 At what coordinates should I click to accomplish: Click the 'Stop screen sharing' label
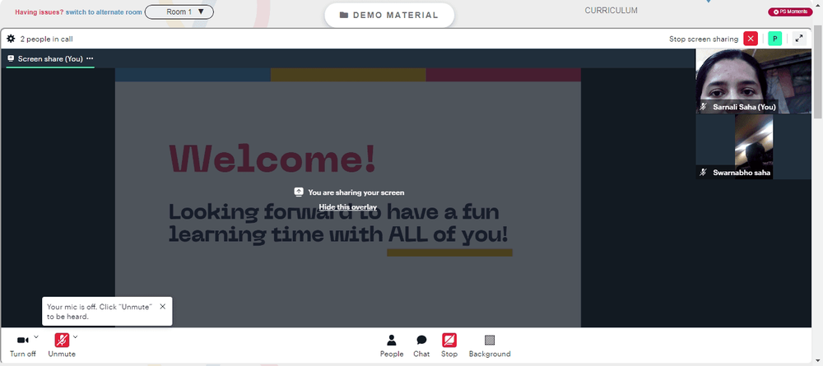704,39
